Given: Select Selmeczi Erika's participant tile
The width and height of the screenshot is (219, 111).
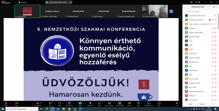Looking at the screenshot, I should point(78,11).
